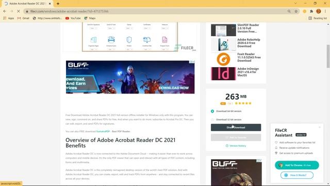The width and height of the screenshot is (330, 186).
Task: Click the ad info icon on wide BUFF banner
Action: (192, 62)
